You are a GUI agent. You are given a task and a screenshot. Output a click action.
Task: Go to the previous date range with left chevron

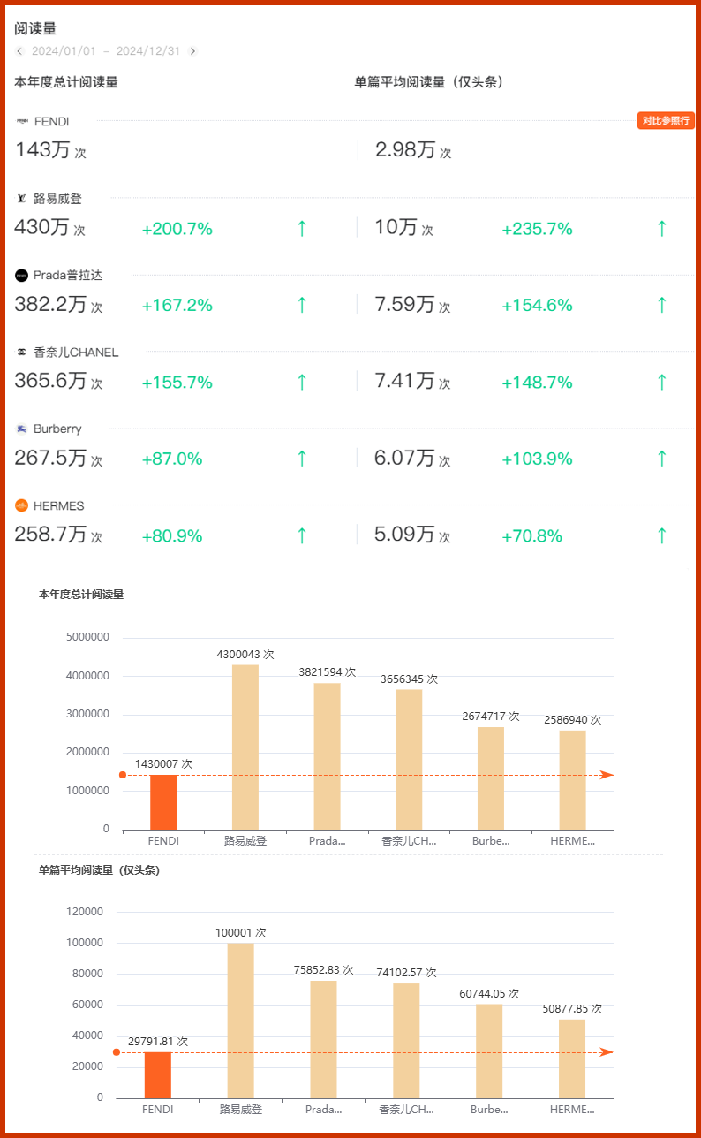19,51
